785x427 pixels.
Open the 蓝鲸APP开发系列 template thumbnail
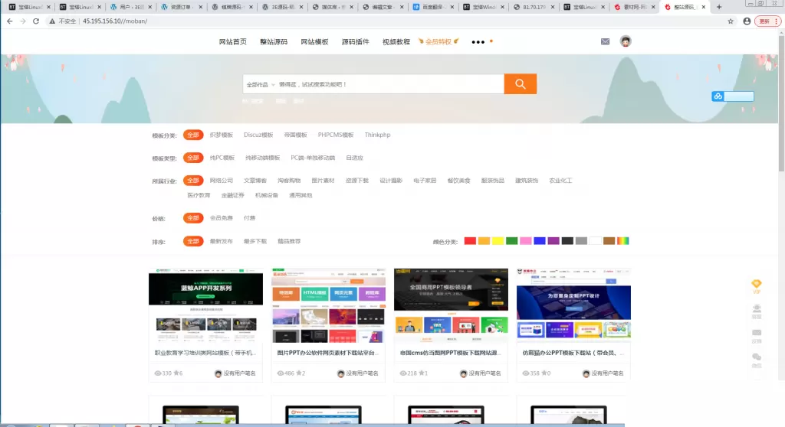[x=205, y=305]
